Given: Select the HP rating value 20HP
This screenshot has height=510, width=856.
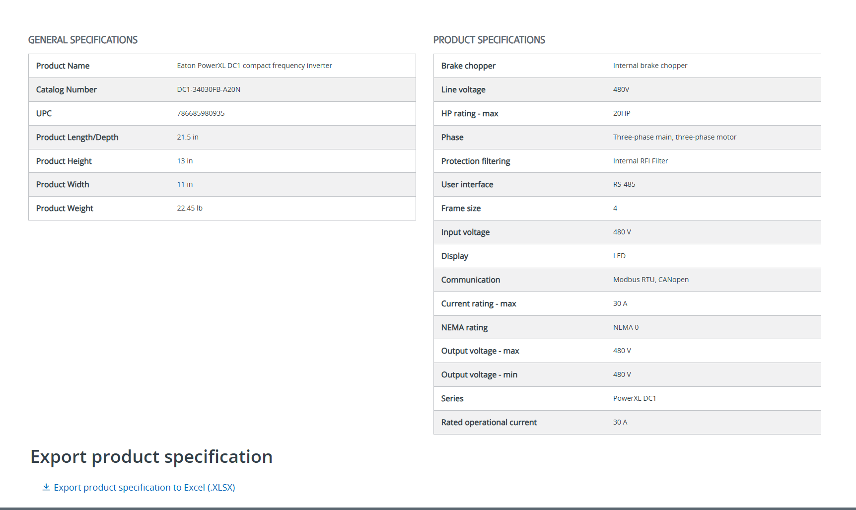Looking at the screenshot, I should click(622, 113).
